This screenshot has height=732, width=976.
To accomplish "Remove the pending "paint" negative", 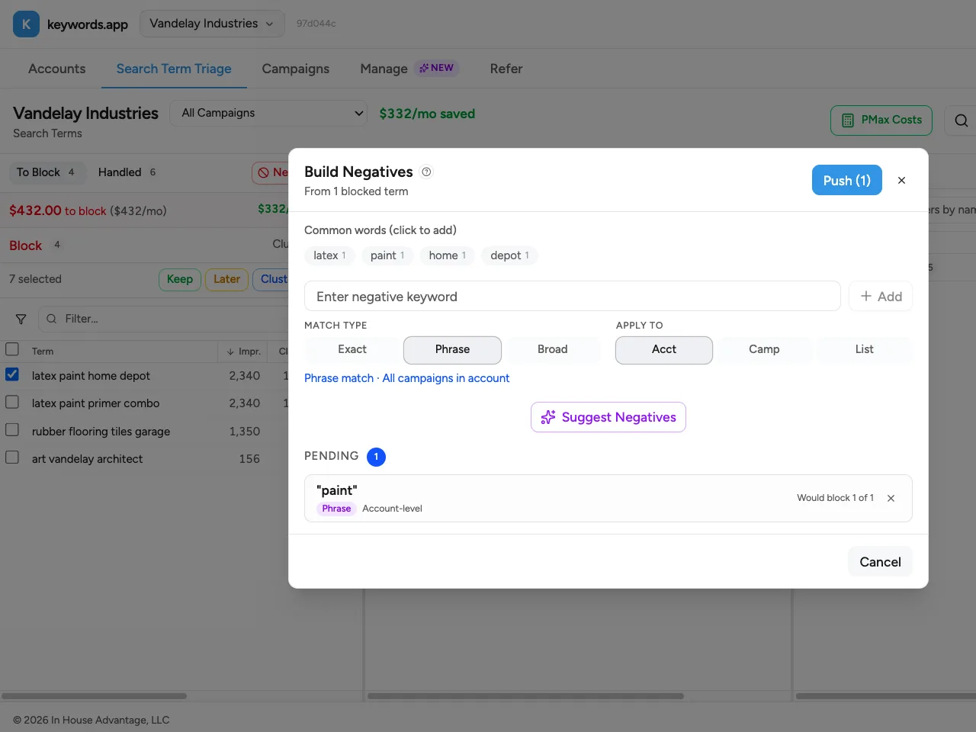I will 891,498.
